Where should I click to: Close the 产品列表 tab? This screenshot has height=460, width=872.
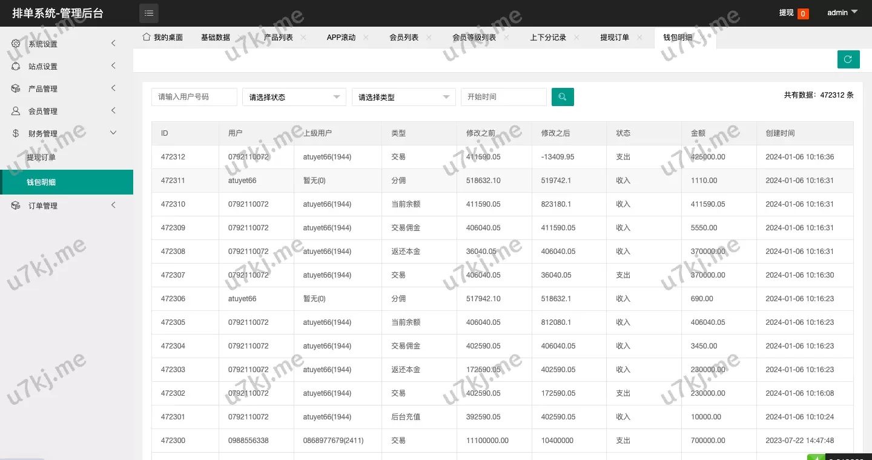[303, 37]
